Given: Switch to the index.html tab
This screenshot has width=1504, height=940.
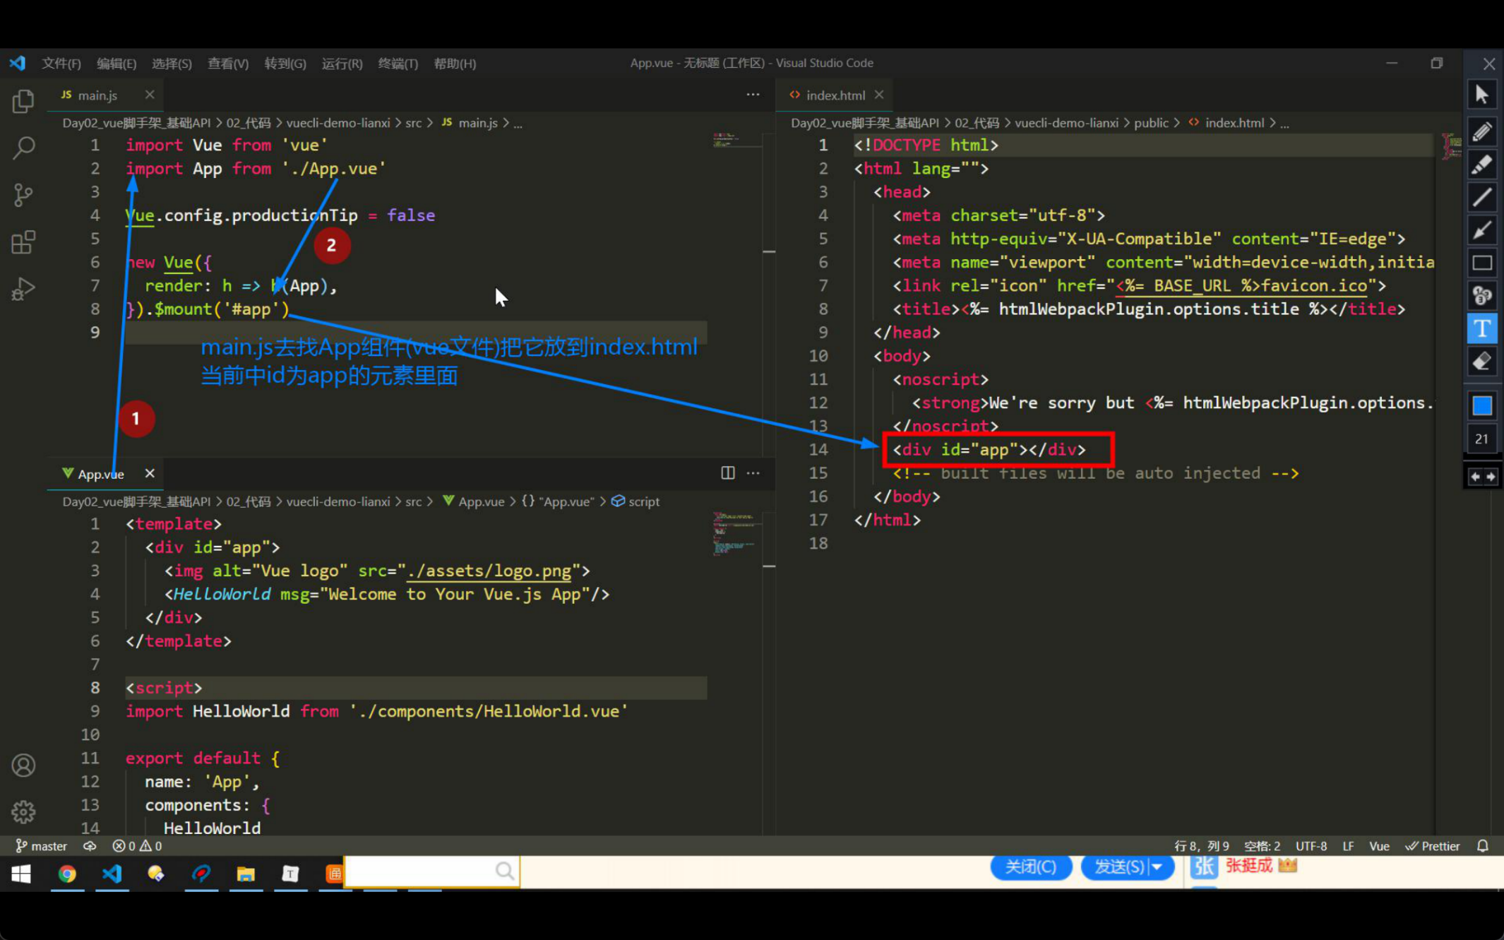Looking at the screenshot, I should pyautogui.click(x=836, y=95).
